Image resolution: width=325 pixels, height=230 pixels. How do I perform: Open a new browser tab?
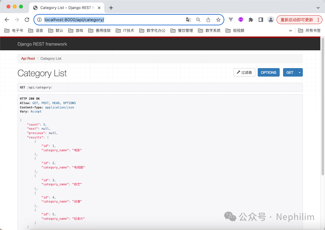click(x=111, y=8)
